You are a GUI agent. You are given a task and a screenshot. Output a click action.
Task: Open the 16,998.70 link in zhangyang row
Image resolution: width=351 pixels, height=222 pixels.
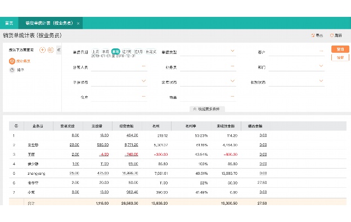(x=130, y=173)
